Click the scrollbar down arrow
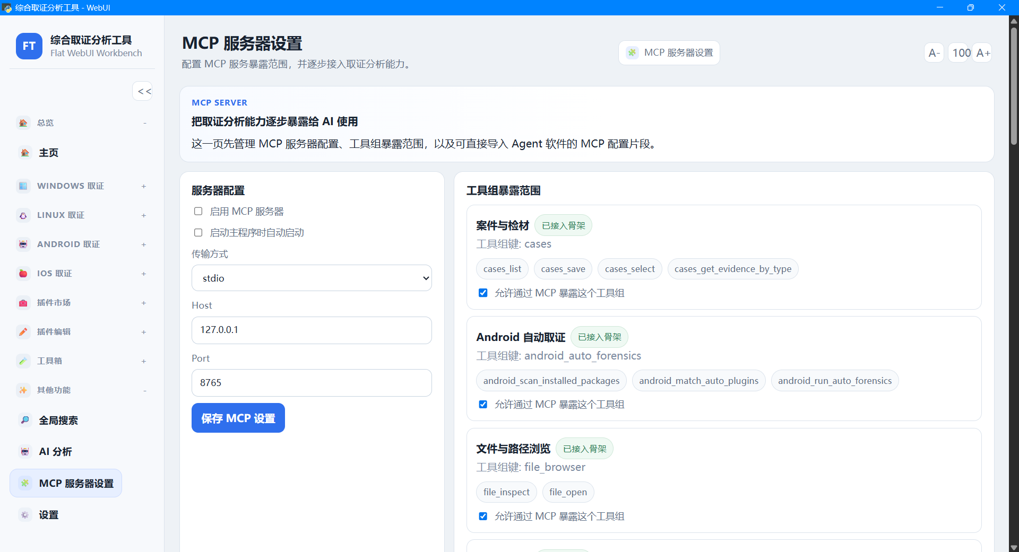 pyautogui.click(x=1014, y=547)
